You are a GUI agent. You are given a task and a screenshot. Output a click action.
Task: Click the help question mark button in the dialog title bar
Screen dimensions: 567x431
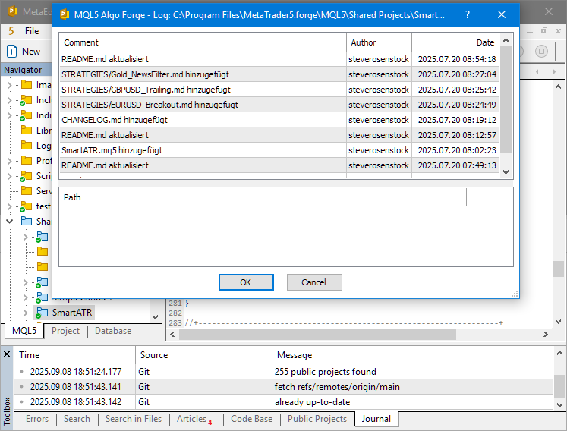coord(468,14)
